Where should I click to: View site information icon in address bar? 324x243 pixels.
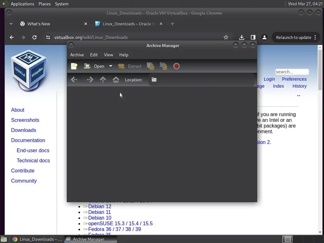pos(48,37)
